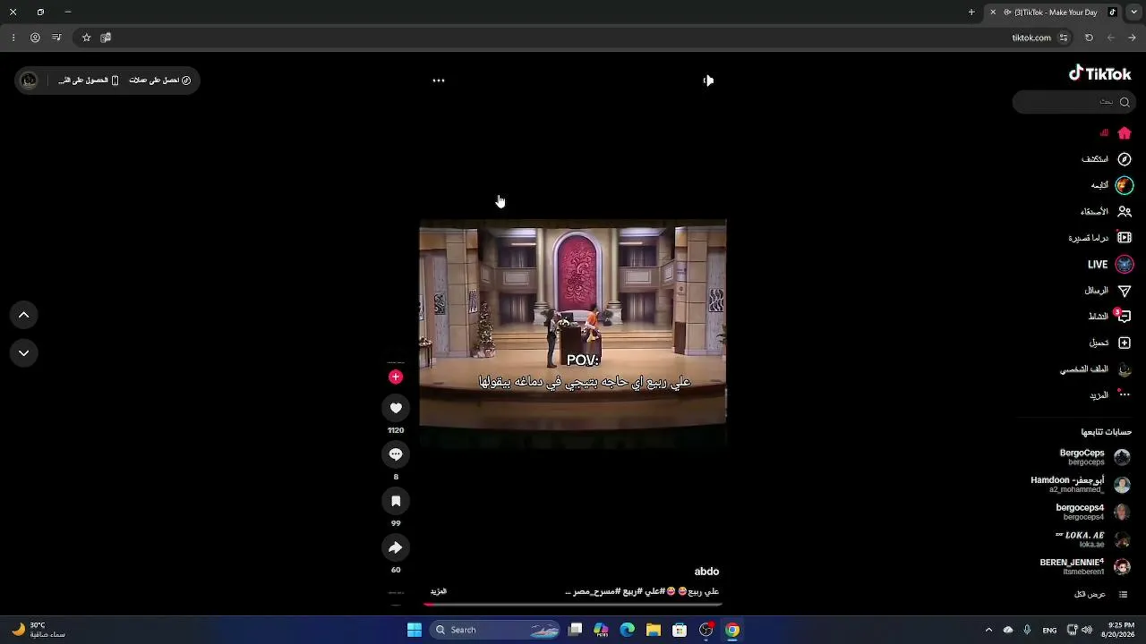Open the short drama film icon
Image resolution: width=1146 pixels, height=644 pixels.
tap(1125, 238)
